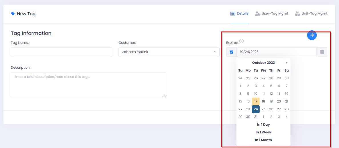Open the calendar icon beside expiry date
Image resolution: width=339 pixels, height=148 pixels.
click(x=322, y=52)
